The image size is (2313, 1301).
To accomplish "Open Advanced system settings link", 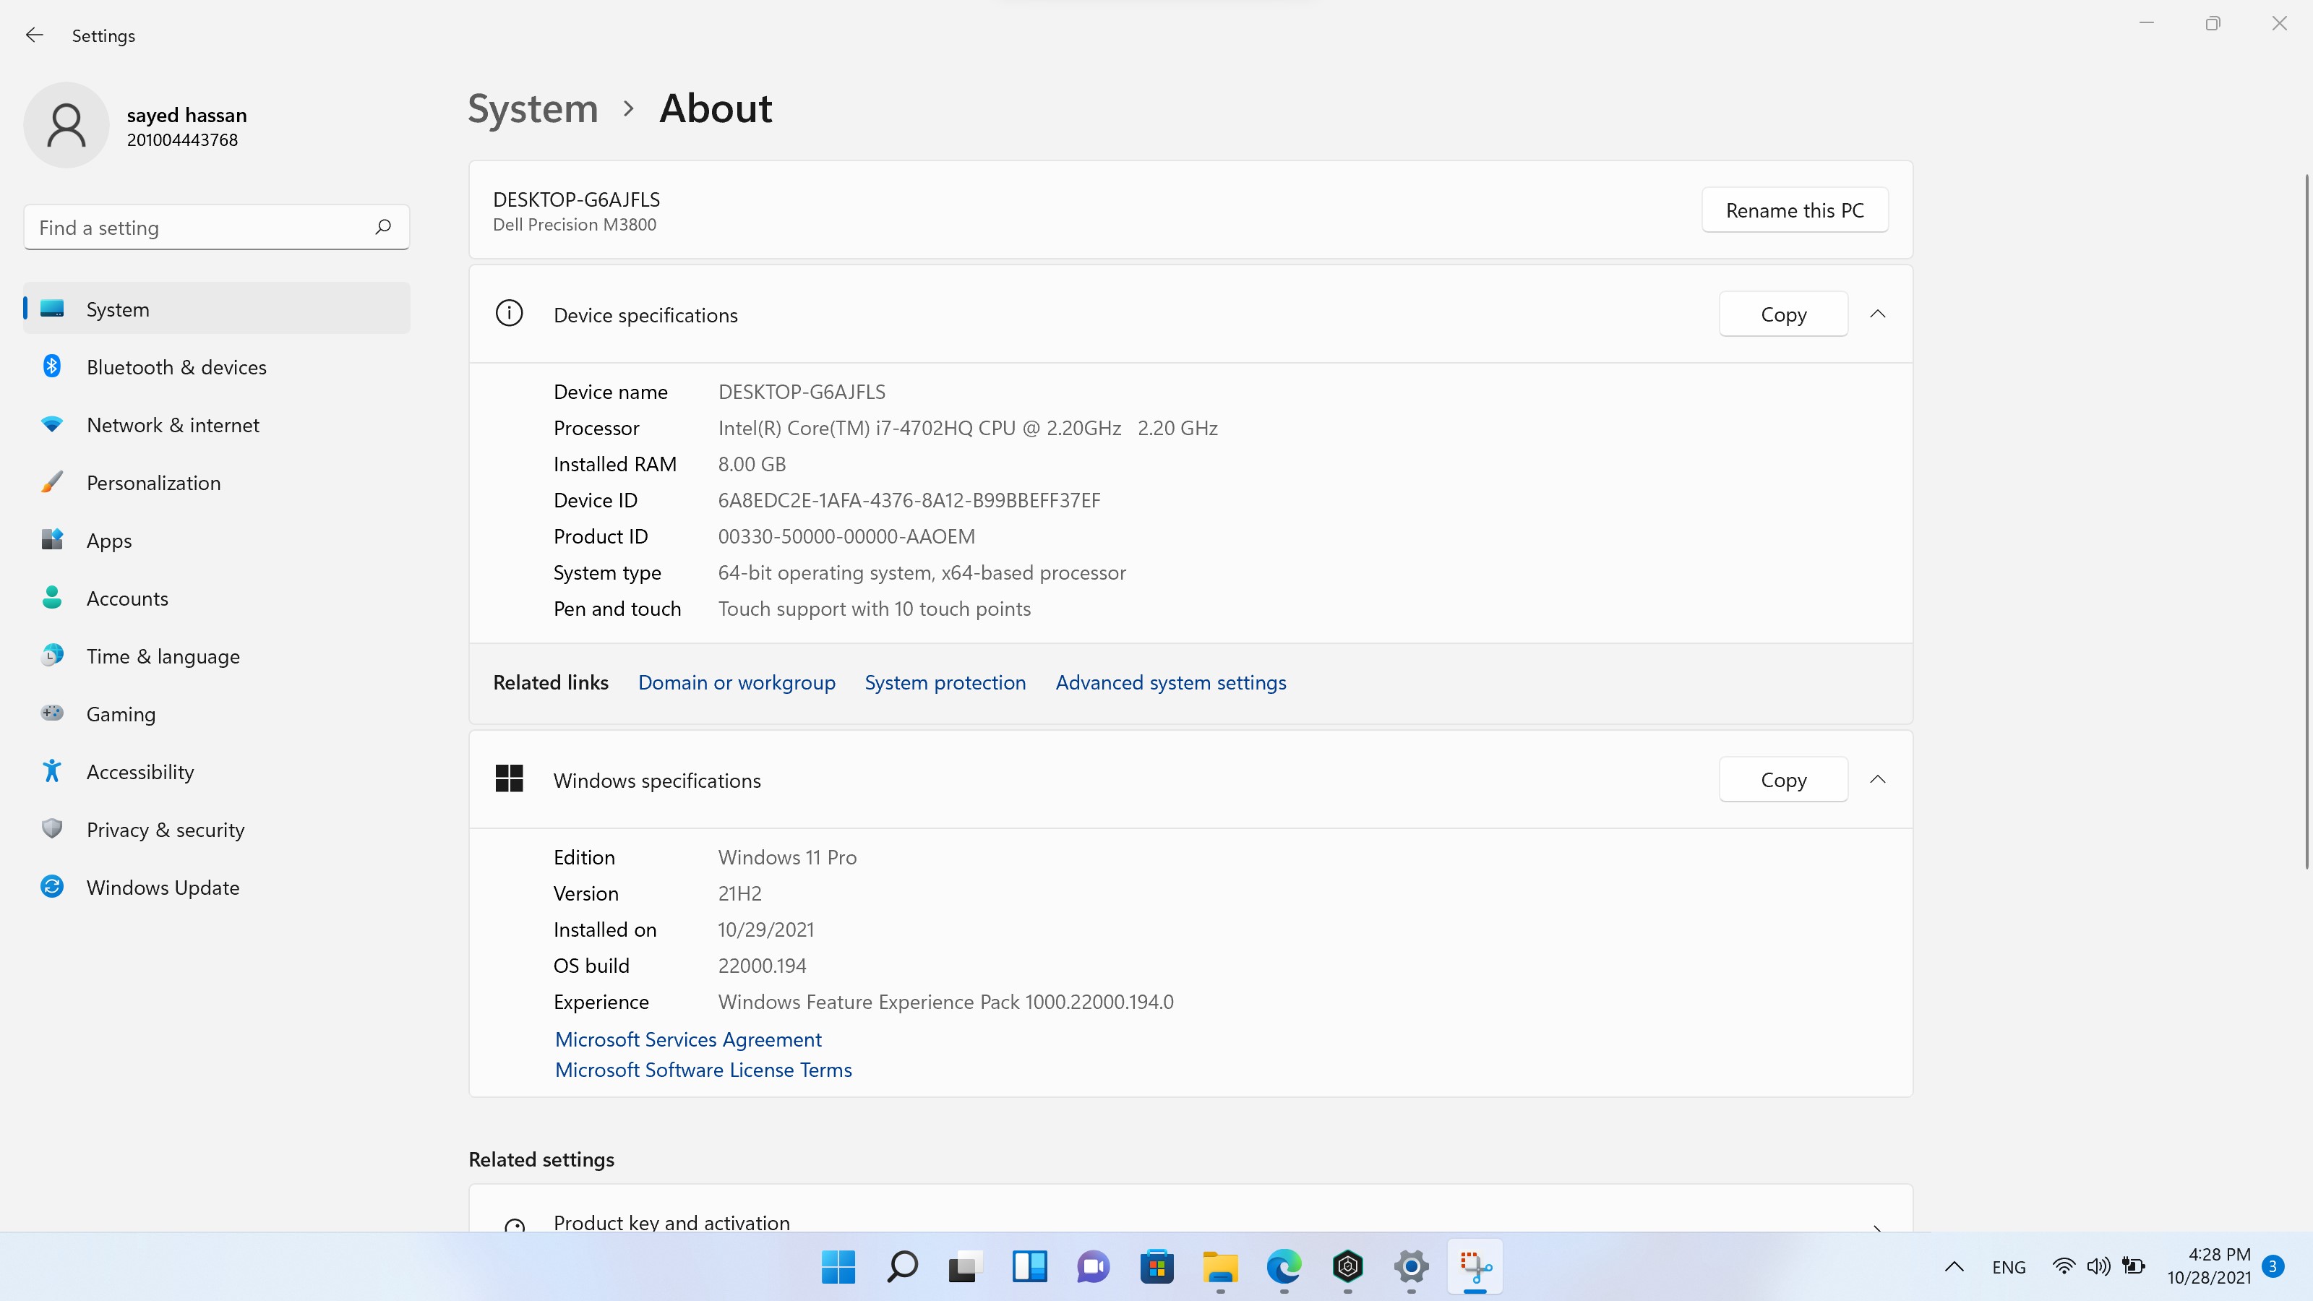I will click(x=1171, y=682).
